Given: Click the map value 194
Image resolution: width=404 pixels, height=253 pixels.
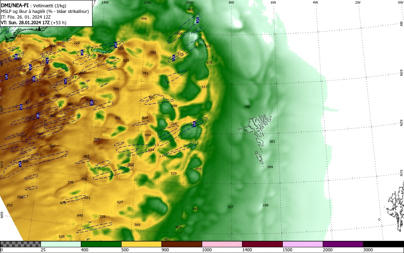Looking at the screenshot, I should (270, 167).
